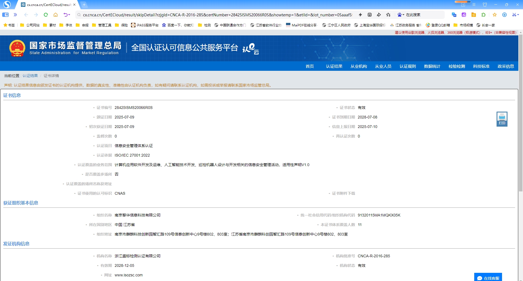
Task: Click the share page arrow icon
Action: (379, 15)
